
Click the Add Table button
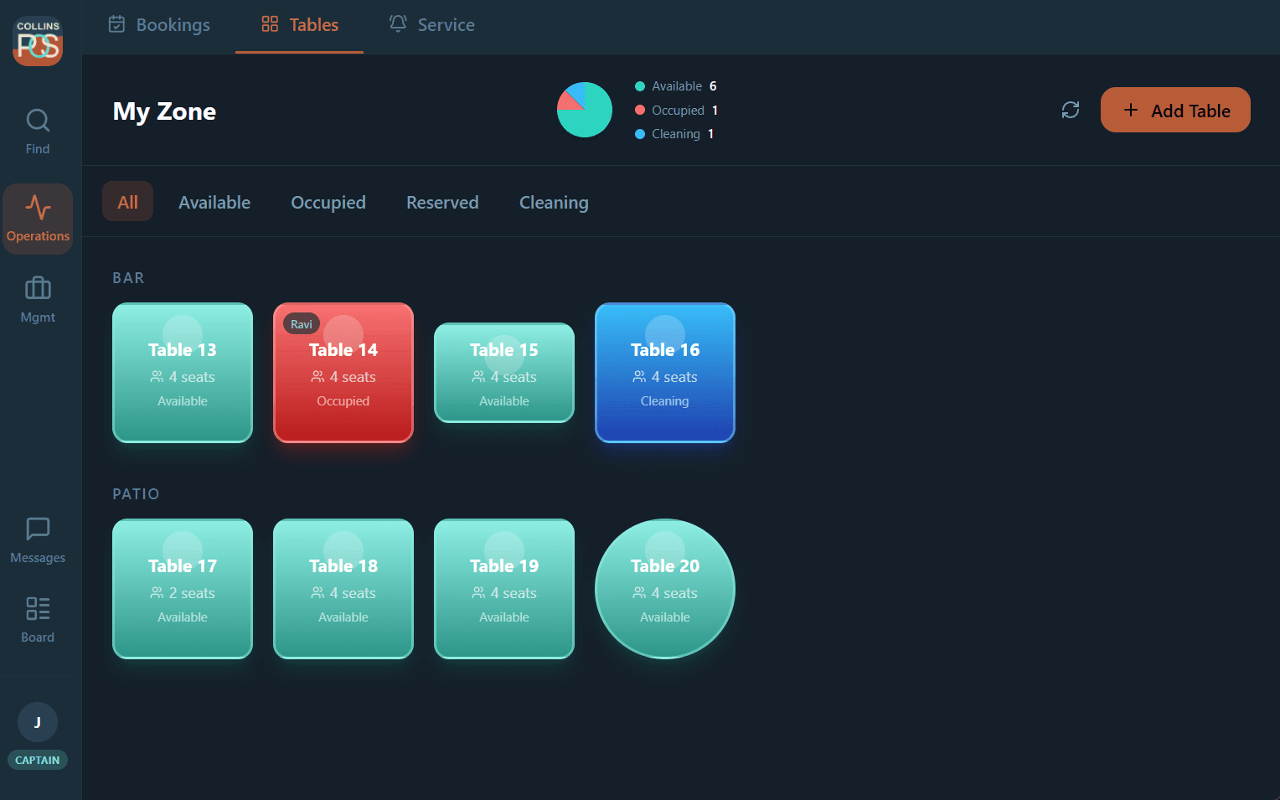pyautogui.click(x=1175, y=110)
